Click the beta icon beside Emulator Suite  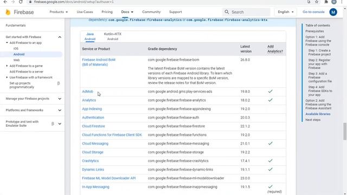point(53,123)
